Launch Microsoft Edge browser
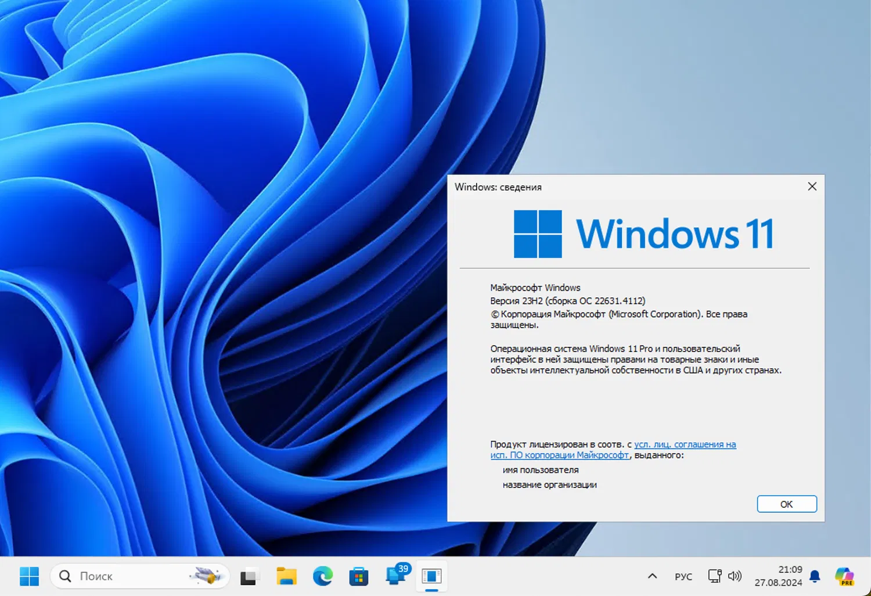The image size is (871, 596). [x=323, y=576]
